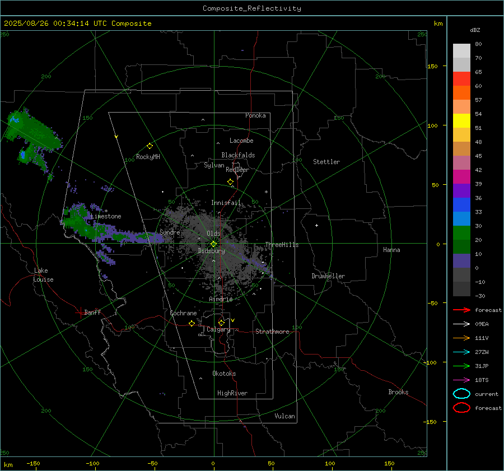Click the Drumheller label
The height and width of the screenshot is (471, 504).
pyautogui.click(x=328, y=276)
